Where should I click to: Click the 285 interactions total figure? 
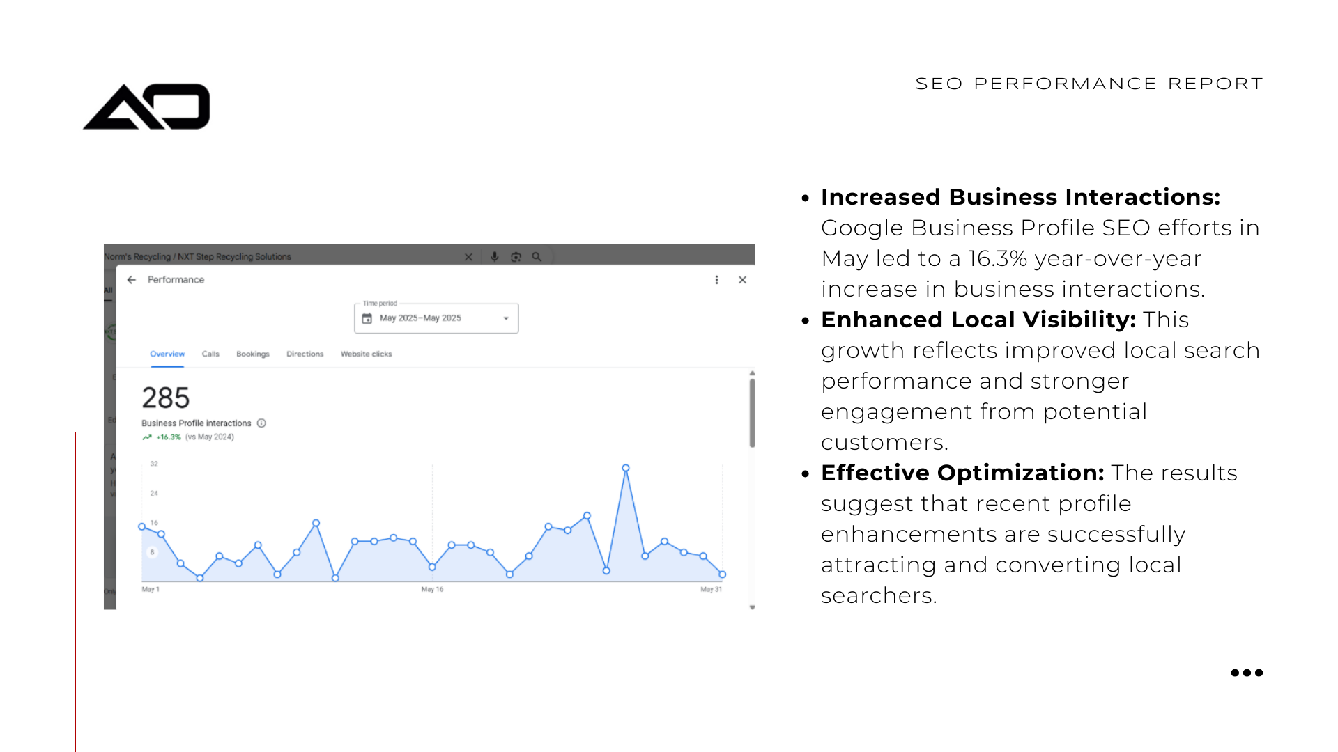coord(165,398)
